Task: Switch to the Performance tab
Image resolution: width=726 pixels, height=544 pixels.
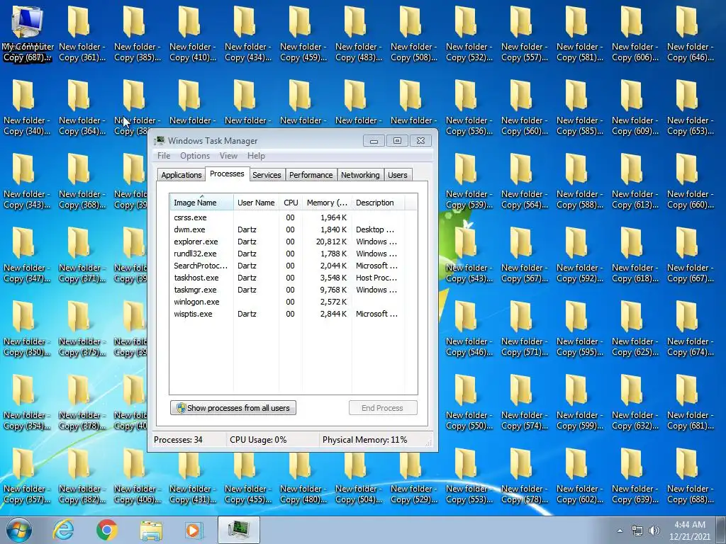Action: (x=311, y=175)
